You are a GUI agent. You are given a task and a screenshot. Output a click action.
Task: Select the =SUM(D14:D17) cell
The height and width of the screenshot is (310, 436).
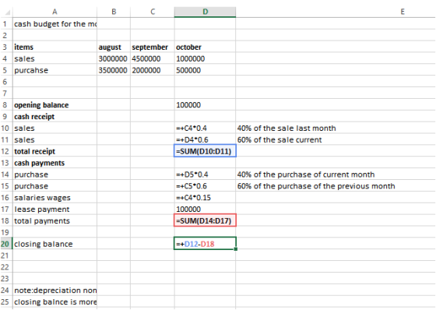[206, 220]
